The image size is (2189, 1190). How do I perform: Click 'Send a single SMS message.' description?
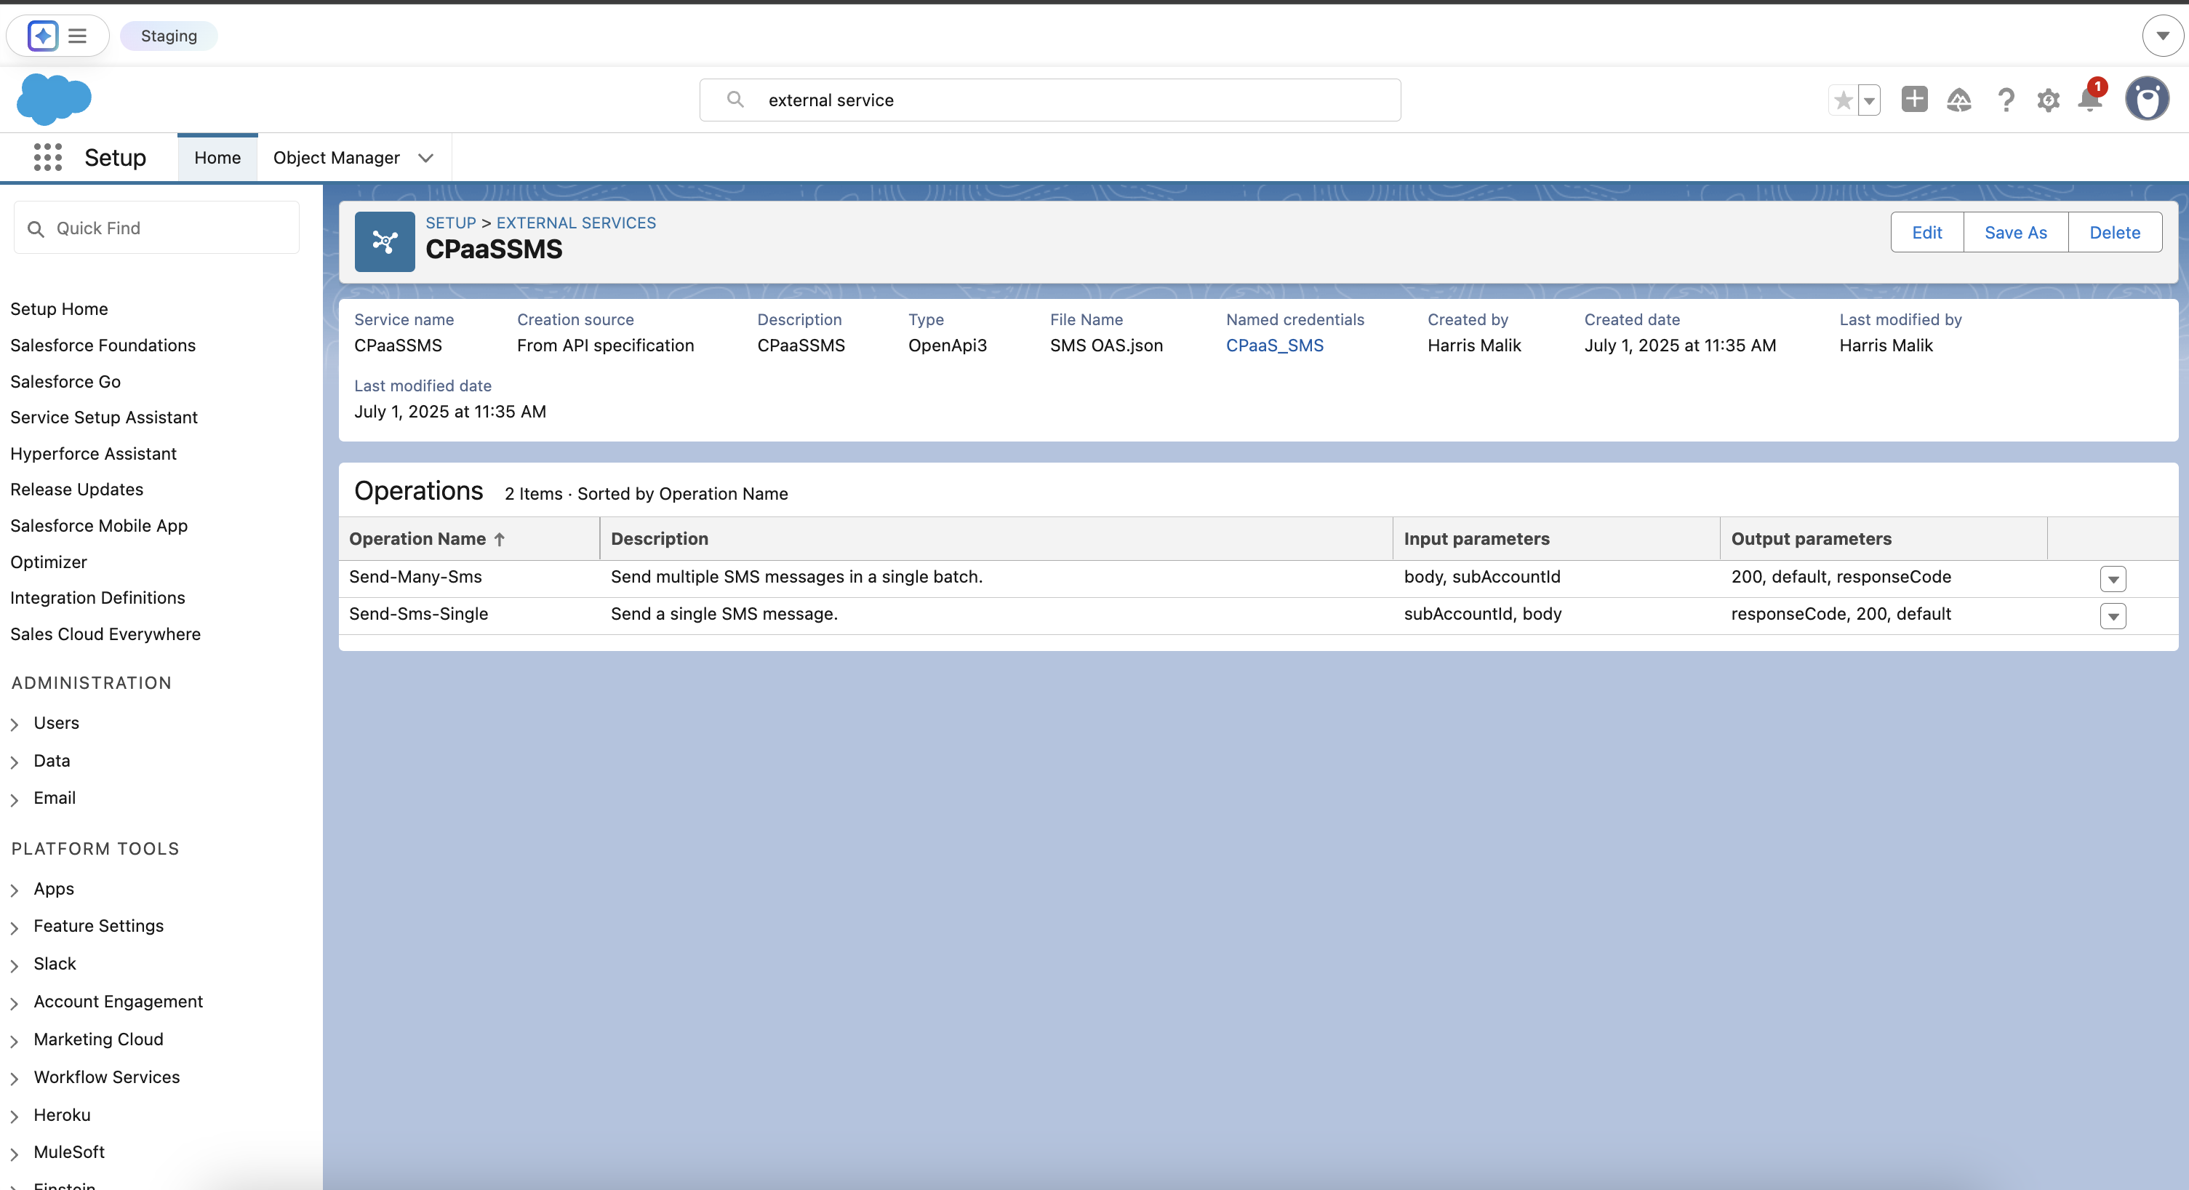[x=724, y=614]
